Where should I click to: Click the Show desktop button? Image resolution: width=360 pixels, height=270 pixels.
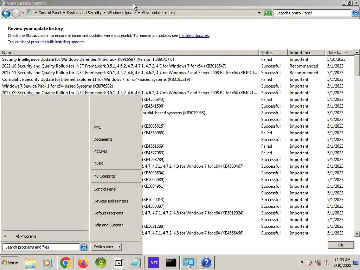coord(356,263)
